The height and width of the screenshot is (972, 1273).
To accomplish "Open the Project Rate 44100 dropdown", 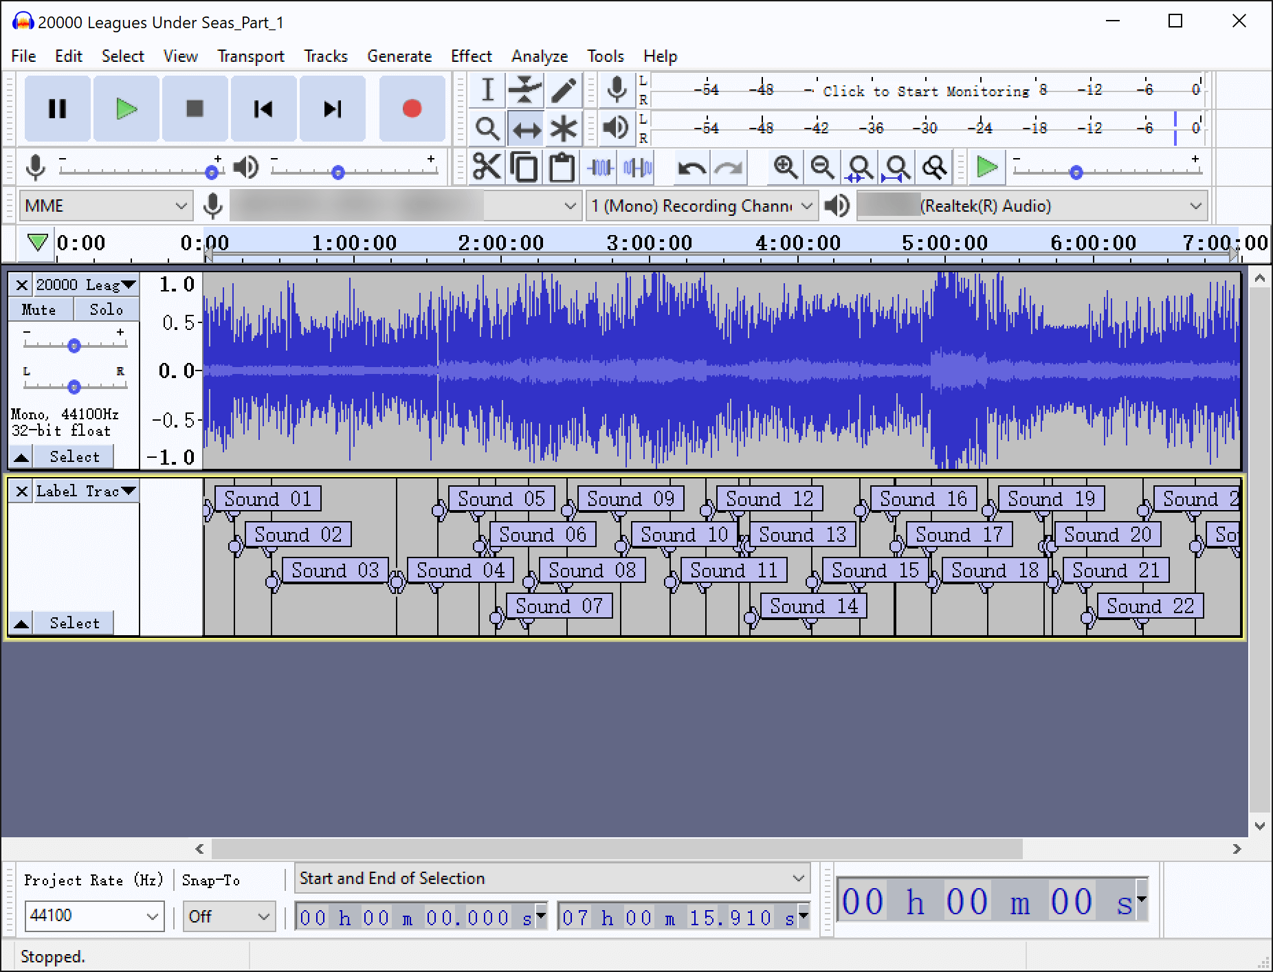I will (x=94, y=916).
